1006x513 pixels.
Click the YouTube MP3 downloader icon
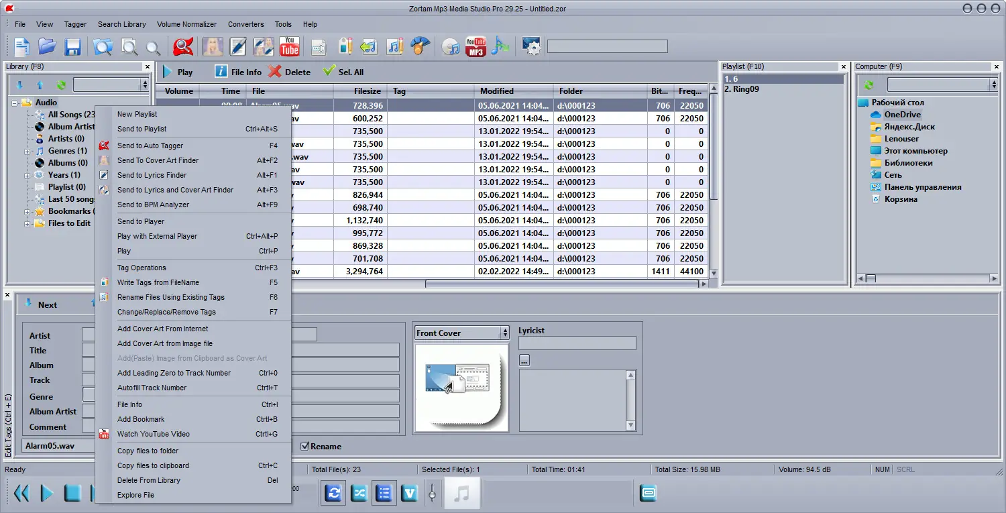(475, 46)
